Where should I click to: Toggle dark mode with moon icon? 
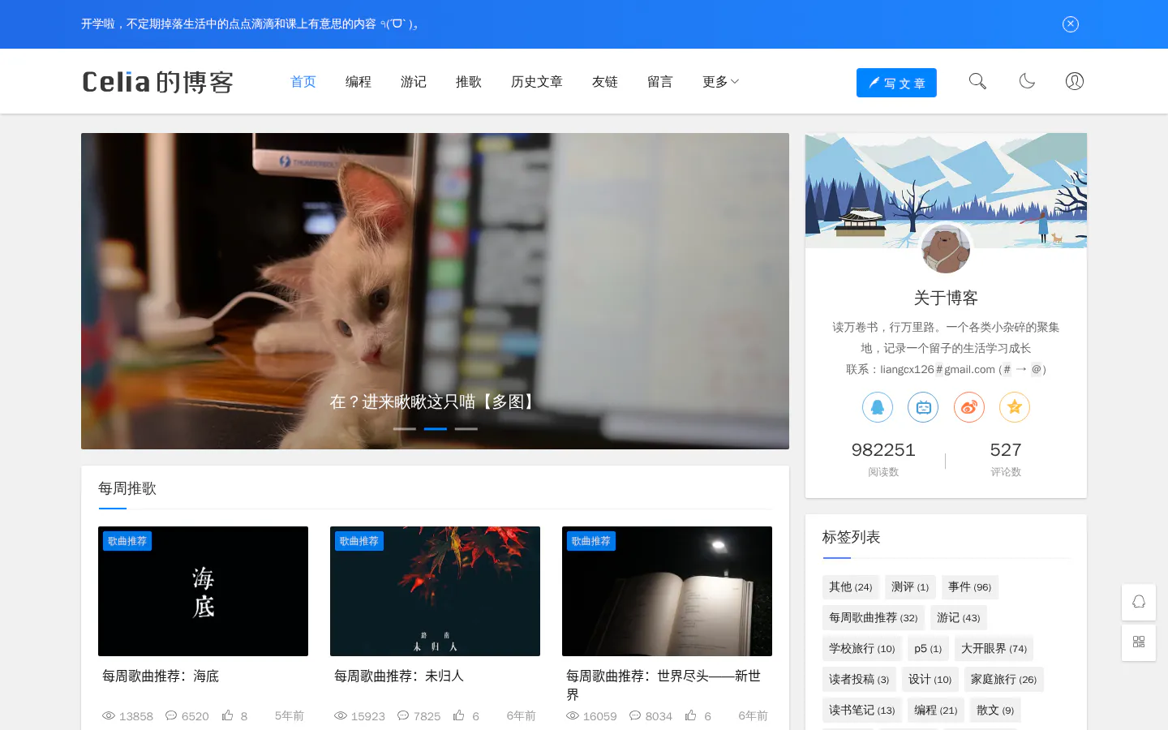1027,81
